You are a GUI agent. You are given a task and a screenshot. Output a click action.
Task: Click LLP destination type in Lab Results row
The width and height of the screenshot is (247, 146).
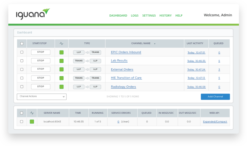tap(95, 61)
